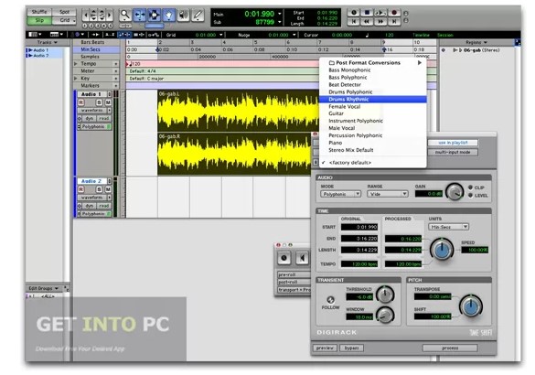Open the Edit Groups dropdown
Viewport: 535px width, 375px height.
pyautogui.click(x=44, y=288)
